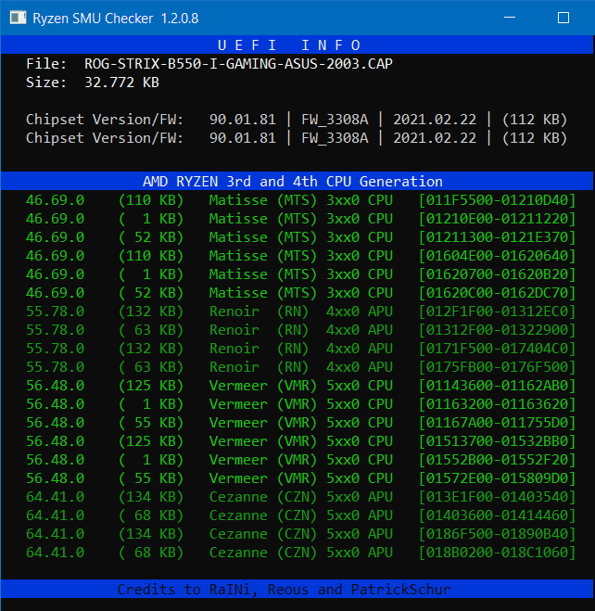595x611 pixels.
Task: Click address range [01211300-0121E370]
Action: [498, 237]
